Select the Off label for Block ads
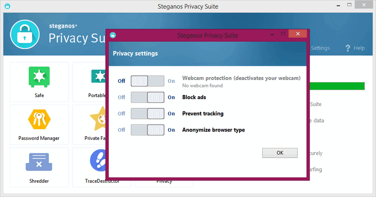The width and height of the screenshot is (376, 197). click(x=122, y=97)
